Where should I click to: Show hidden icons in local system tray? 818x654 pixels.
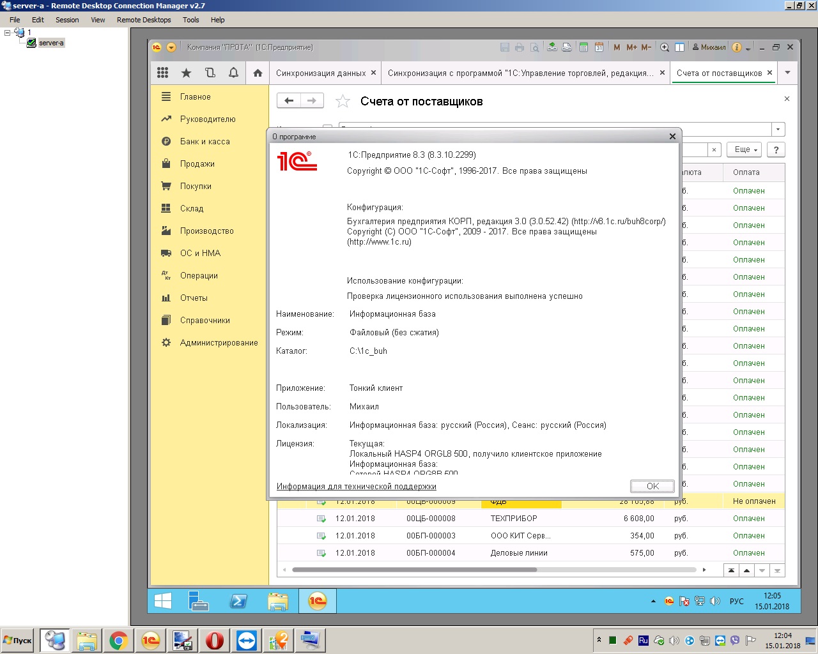(x=599, y=640)
